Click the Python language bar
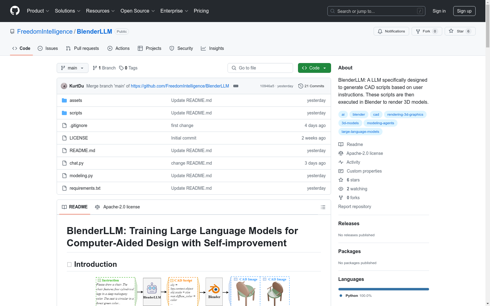The image size is (490, 306). (x=383, y=289)
